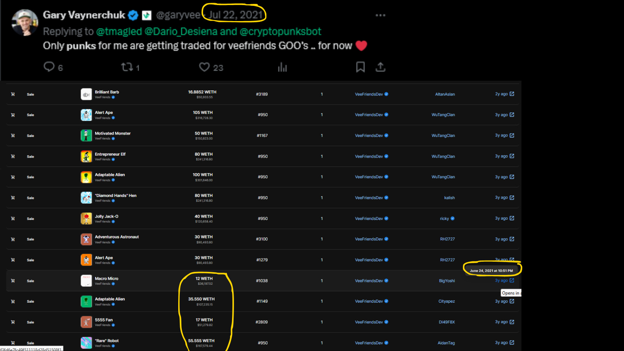This screenshot has height=351, width=624.
Task: Open transaction link for Adventurous Astronaut row
Action: [512, 239]
